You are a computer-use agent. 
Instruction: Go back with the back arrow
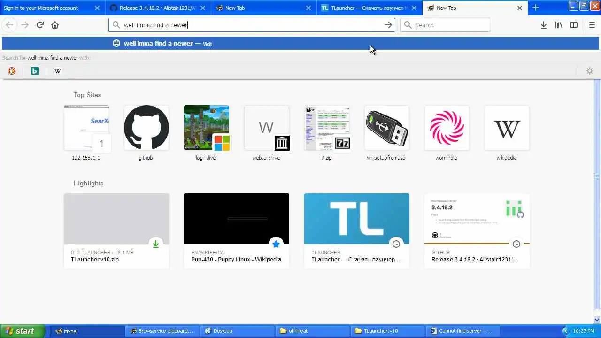9,25
